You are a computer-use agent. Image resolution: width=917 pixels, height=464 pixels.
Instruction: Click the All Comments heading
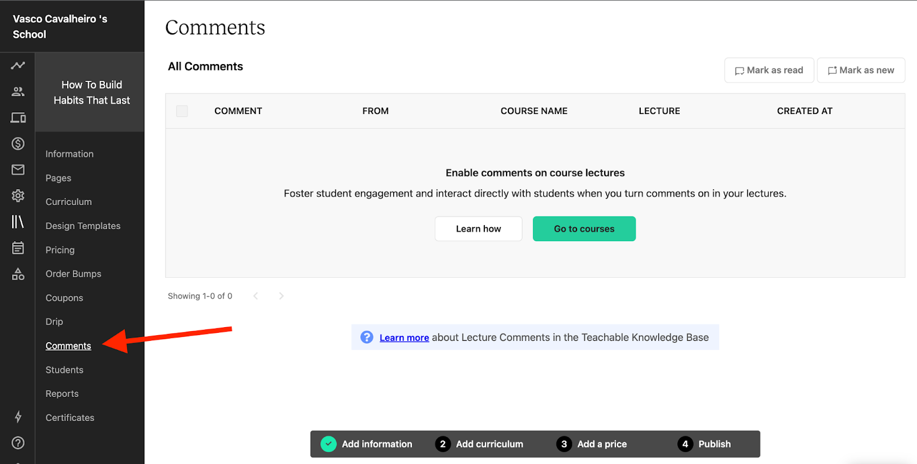[x=205, y=66]
